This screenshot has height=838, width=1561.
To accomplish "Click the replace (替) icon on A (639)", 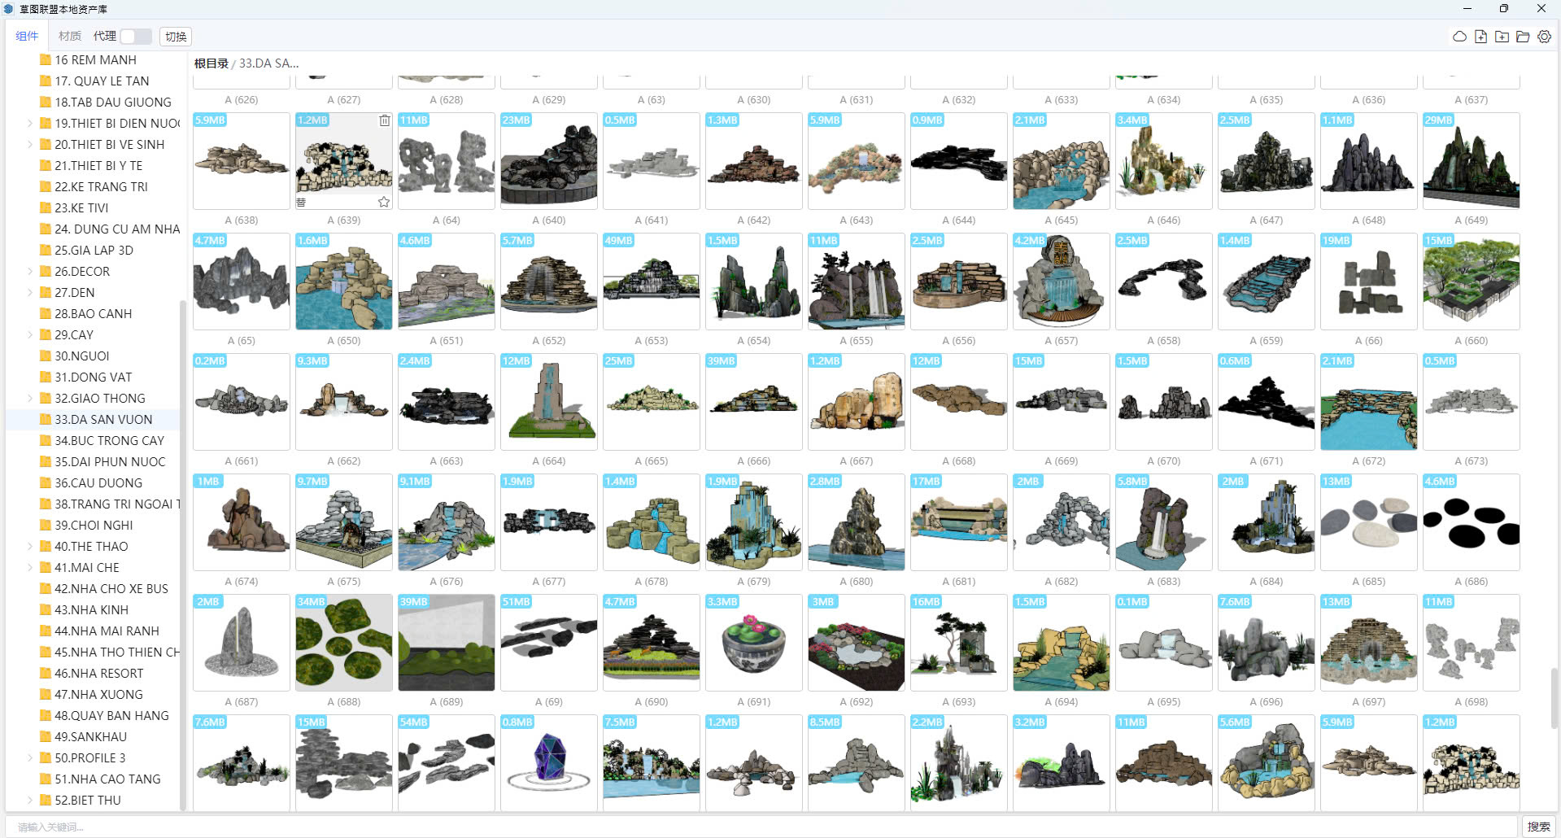I will (302, 202).
